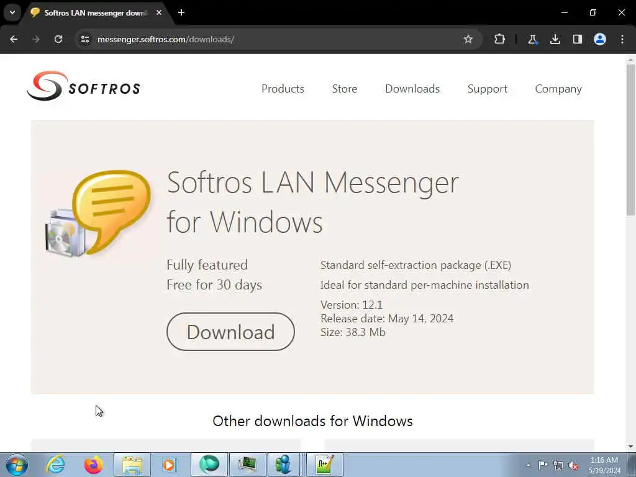The height and width of the screenshot is (477, 636).
Task: Open the Extensions puzzle icon
Action: coord(500,39)
